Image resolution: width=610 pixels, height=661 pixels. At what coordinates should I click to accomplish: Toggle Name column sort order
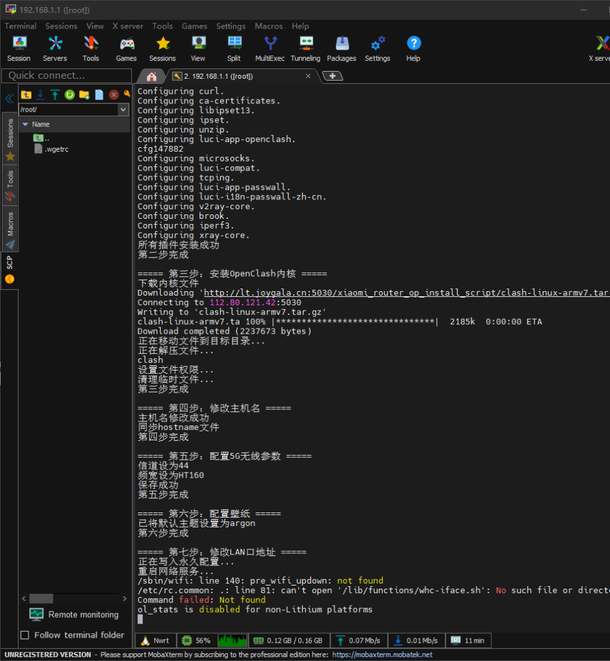point(41,124)
